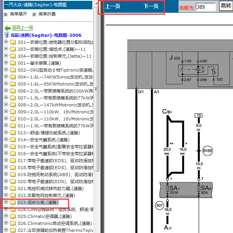This screenshot has height=233, width=233.
Task: Select 025.Climatic空调器,(速腾) label
Action: tap(45, 216)
